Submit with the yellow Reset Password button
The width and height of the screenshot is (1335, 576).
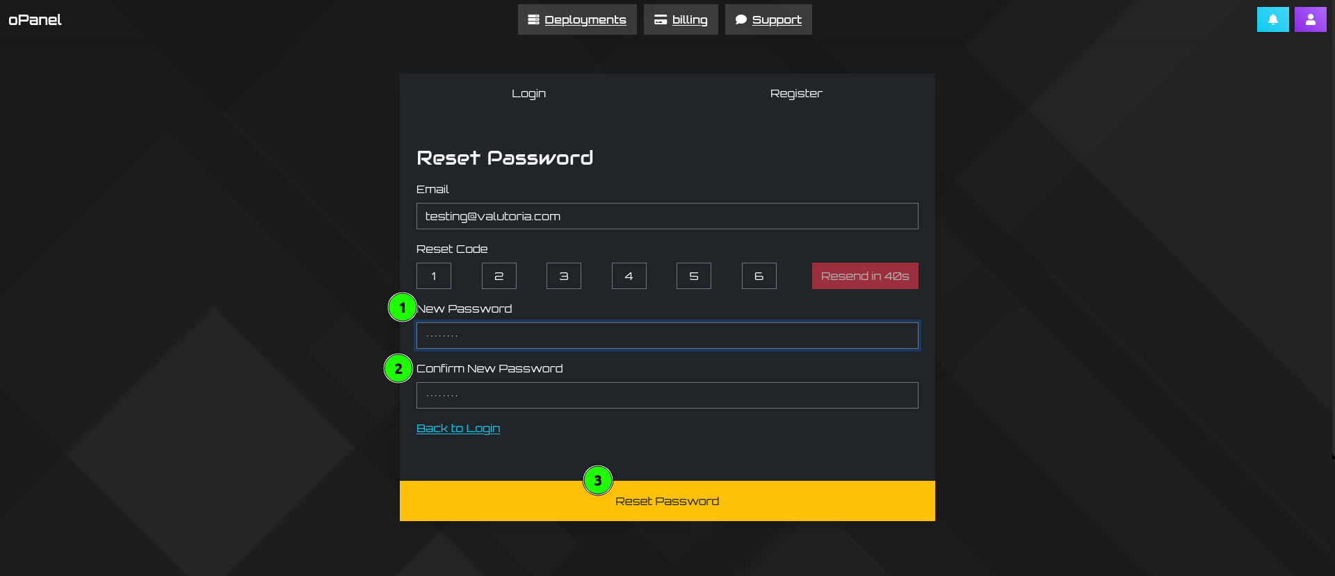coord(667,501)
